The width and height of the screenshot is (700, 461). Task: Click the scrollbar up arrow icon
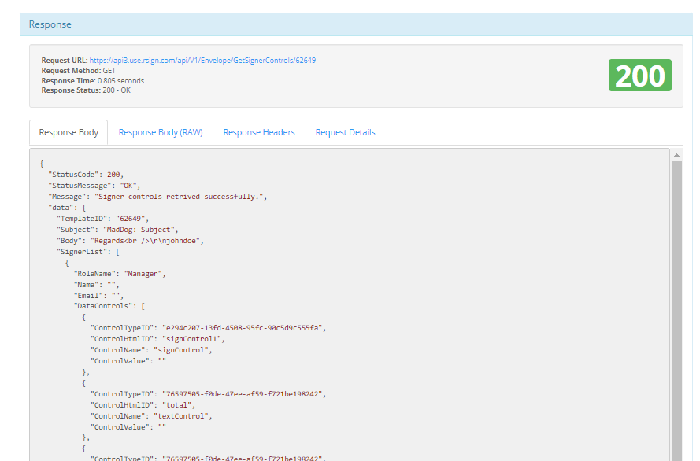[x=676, y=154]
